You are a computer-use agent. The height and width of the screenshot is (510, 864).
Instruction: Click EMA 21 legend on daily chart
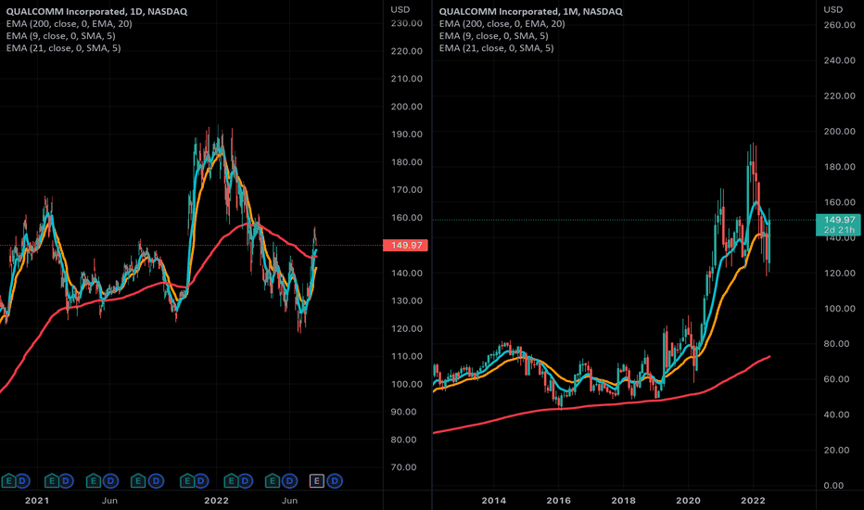63,48
